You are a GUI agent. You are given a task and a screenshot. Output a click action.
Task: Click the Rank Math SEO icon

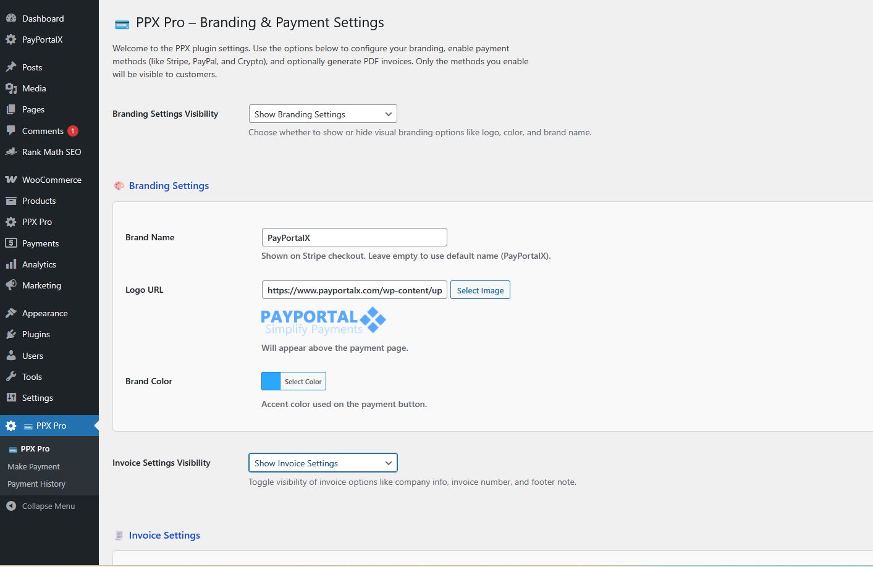pos(11,152)
